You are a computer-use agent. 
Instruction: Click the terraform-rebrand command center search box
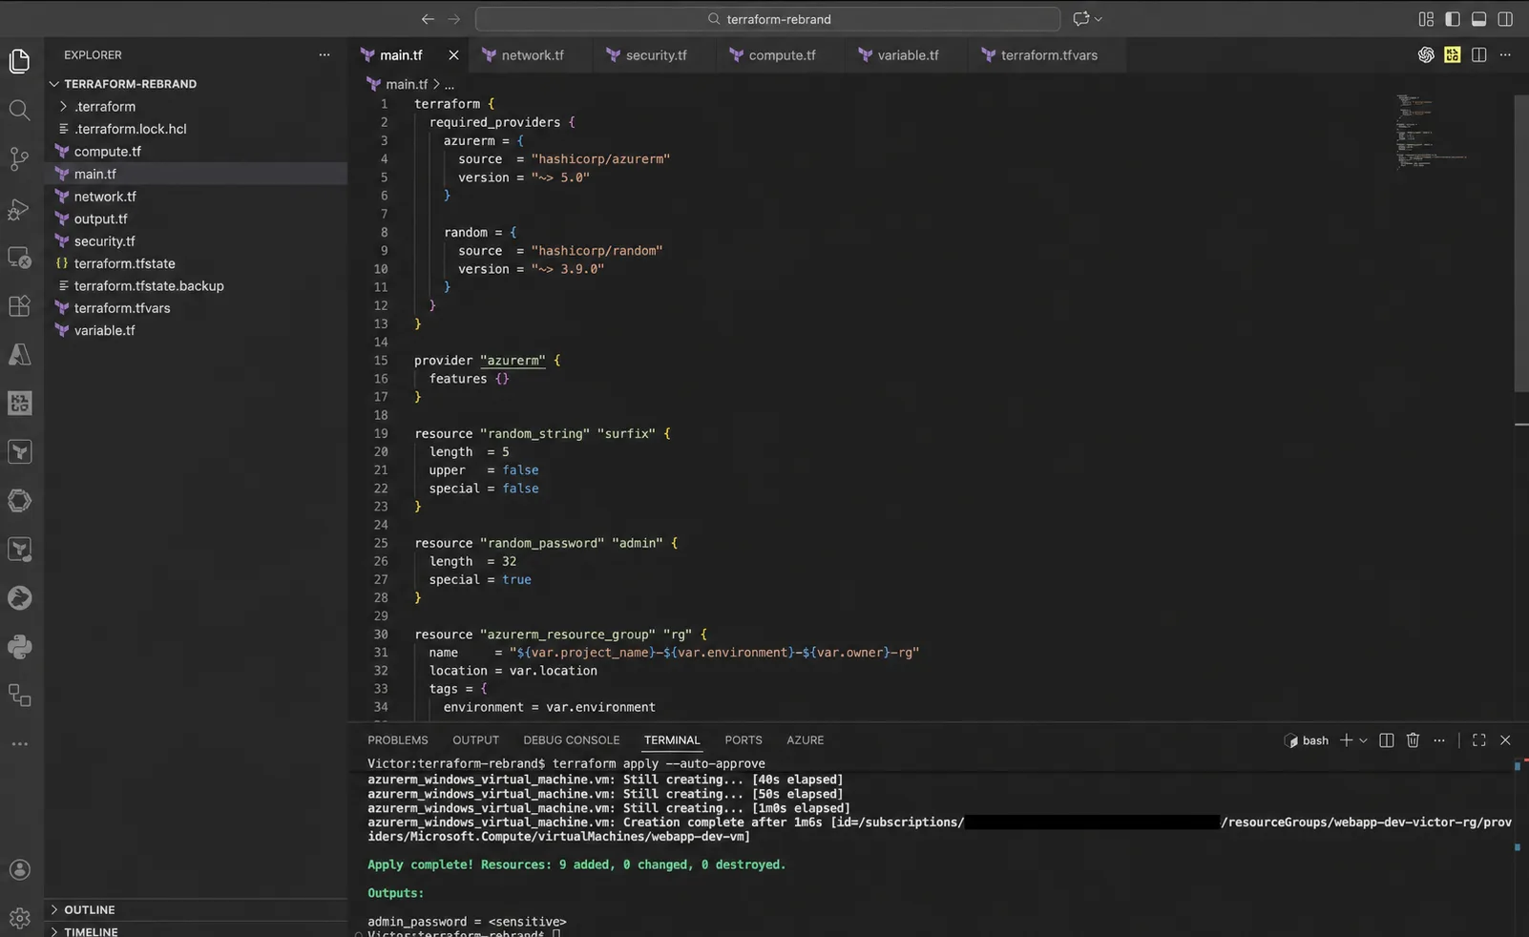[x=767, y=19]
